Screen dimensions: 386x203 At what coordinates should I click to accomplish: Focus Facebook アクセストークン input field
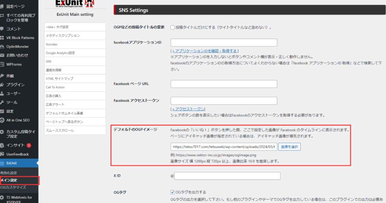pyautogui.click(x=224, y=101)
